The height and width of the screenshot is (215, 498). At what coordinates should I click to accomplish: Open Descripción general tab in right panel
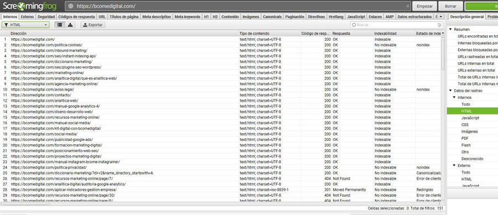[x=467, y=17]
